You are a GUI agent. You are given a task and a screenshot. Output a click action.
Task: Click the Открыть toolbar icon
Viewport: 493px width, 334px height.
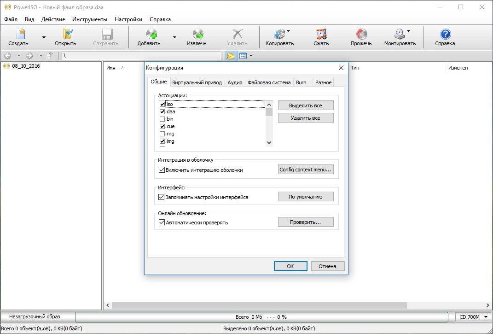point(67,34)
